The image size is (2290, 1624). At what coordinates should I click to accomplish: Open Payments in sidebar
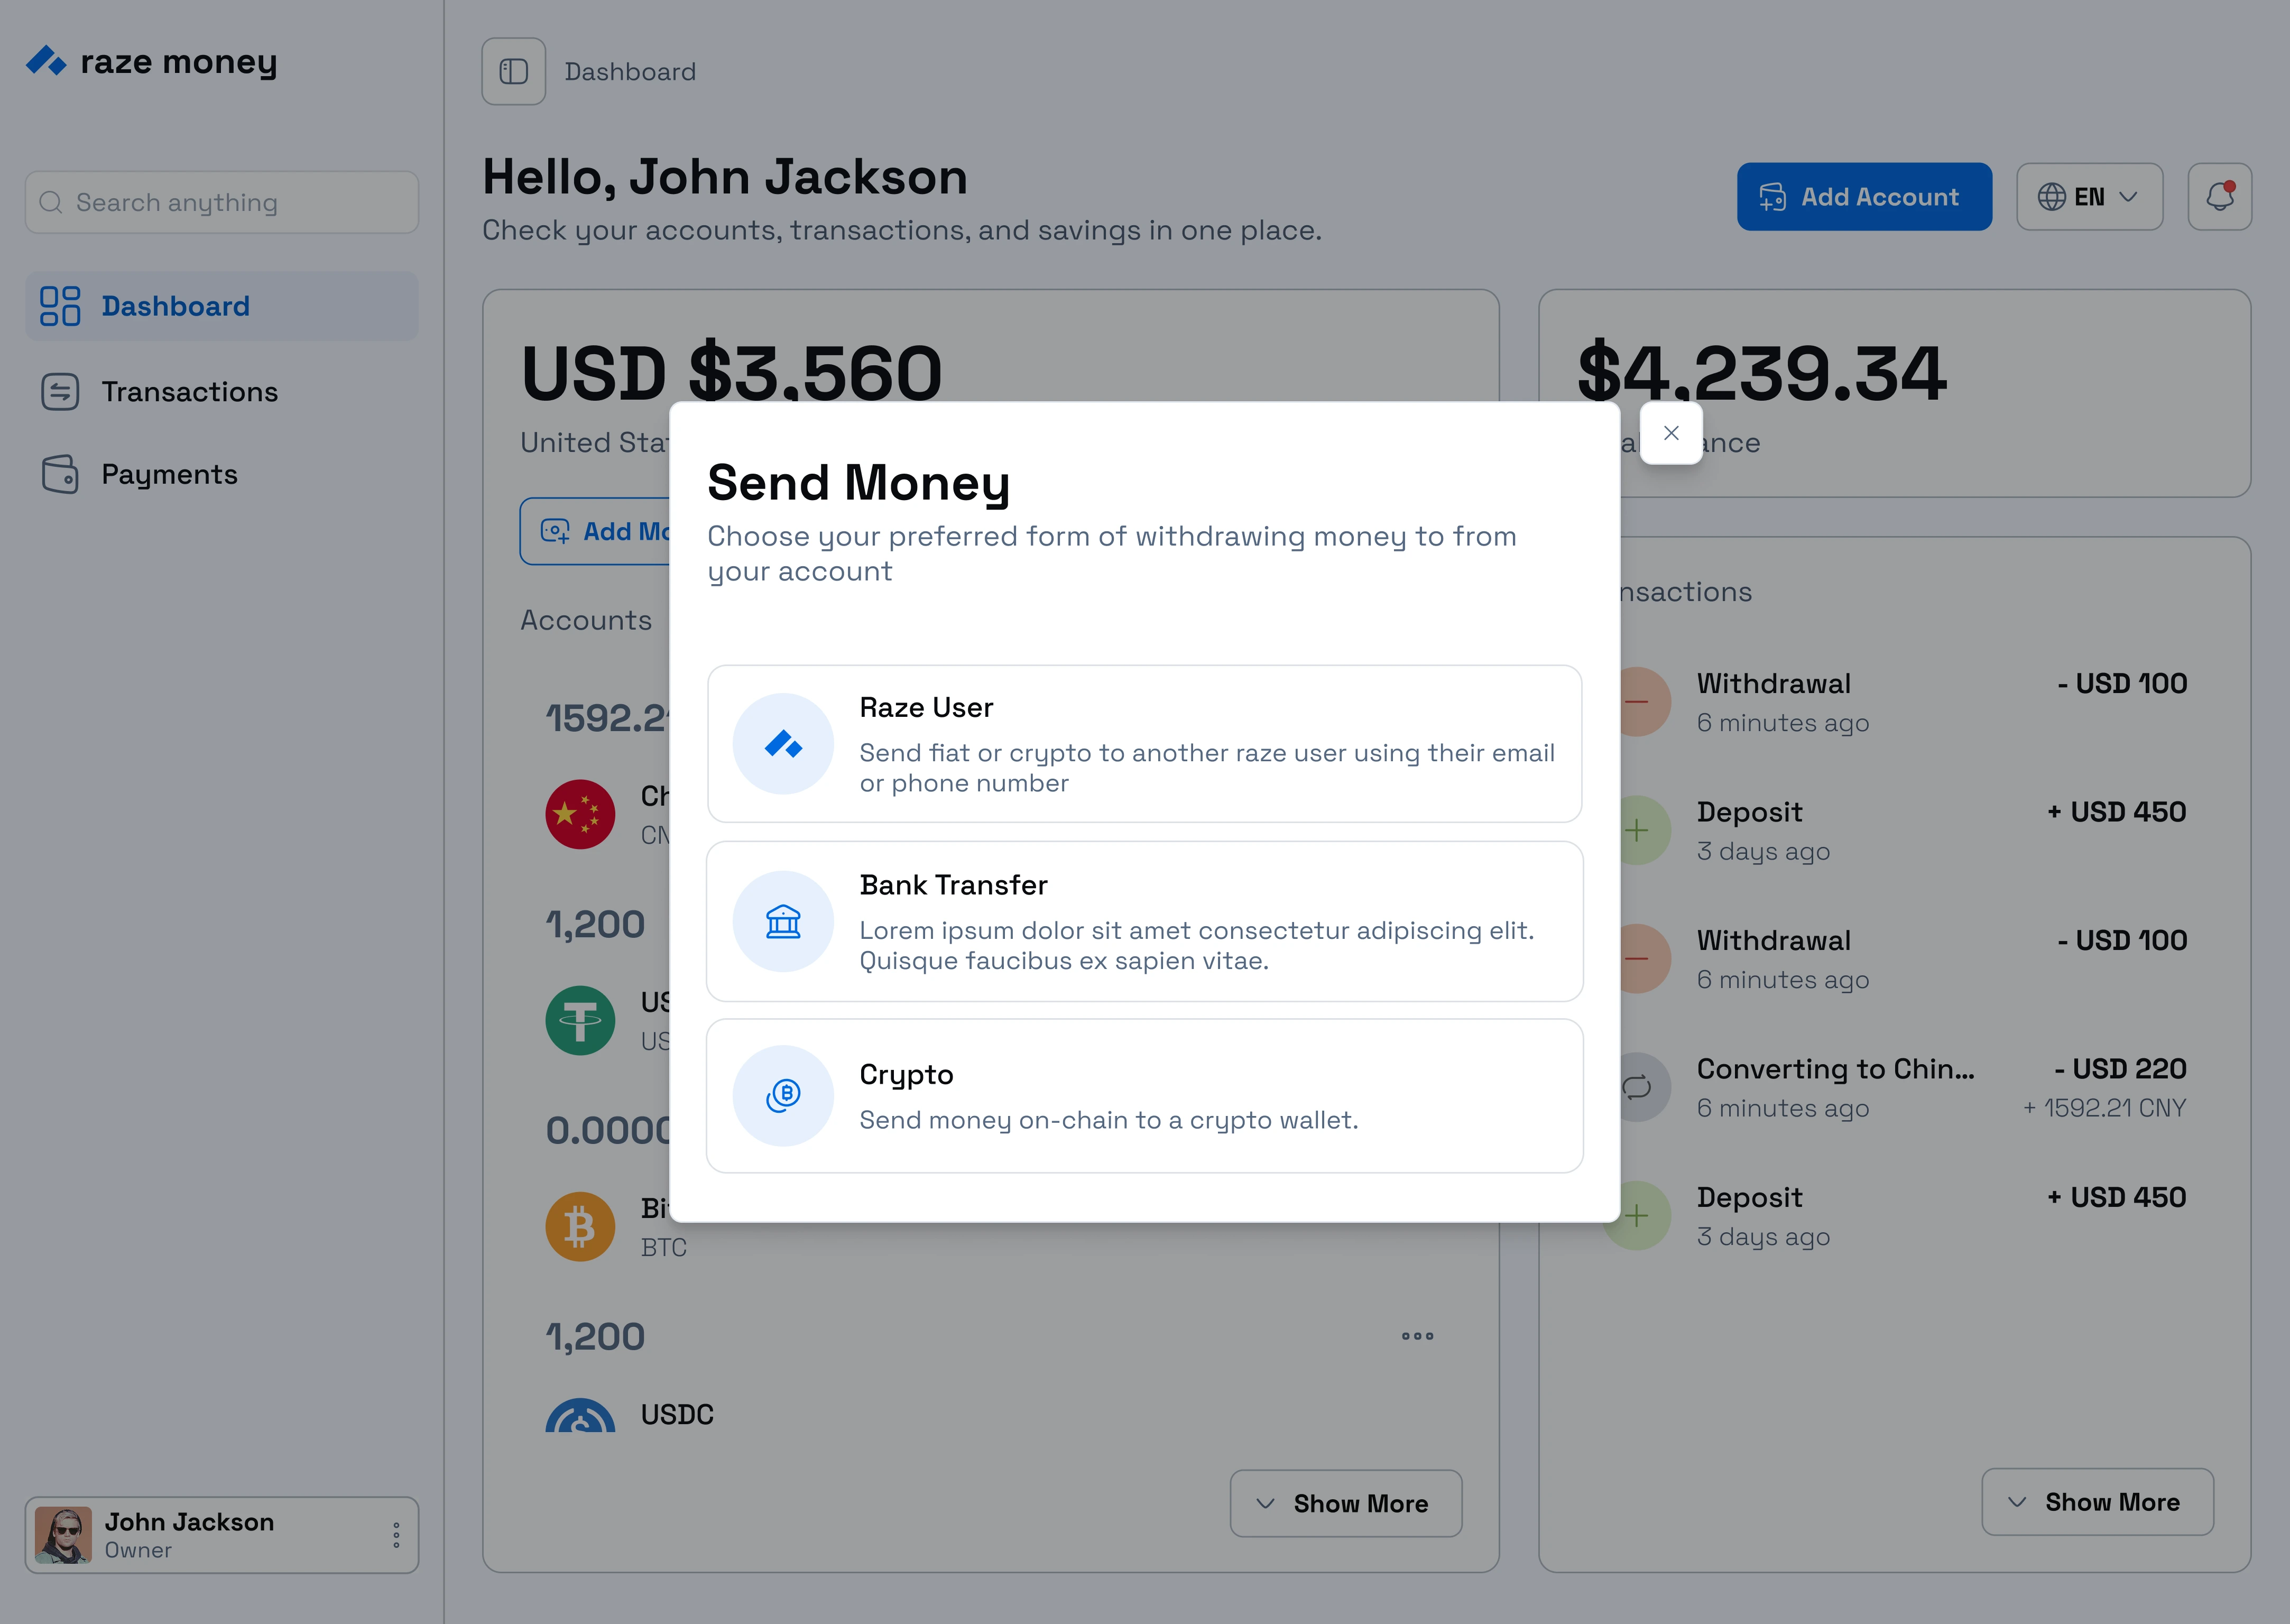[x=169, y=474]
